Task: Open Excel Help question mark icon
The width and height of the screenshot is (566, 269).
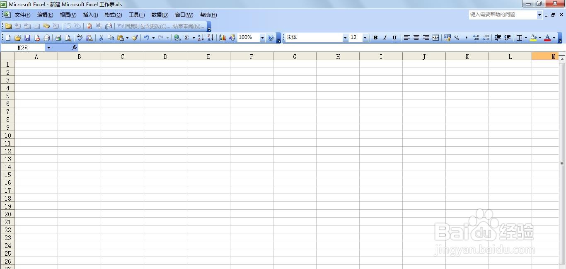Action: (271, 38)
